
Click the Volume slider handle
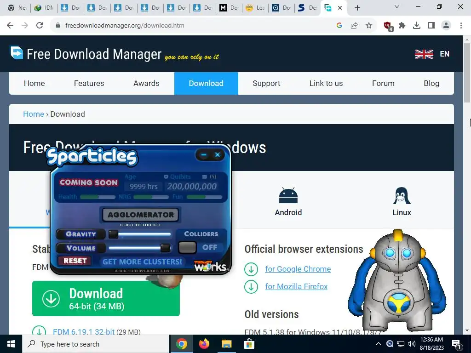165,248
